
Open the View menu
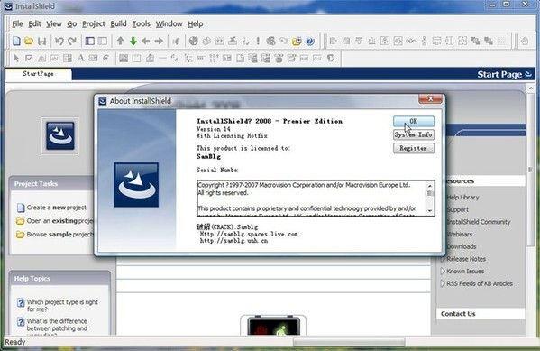(54, 23)
